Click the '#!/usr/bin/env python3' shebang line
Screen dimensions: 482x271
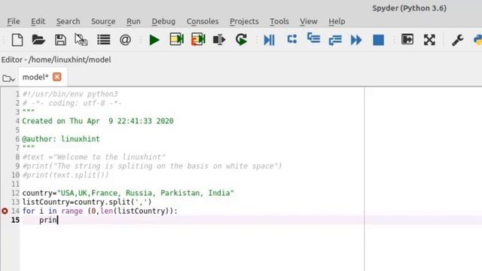[x=70, y=94]
